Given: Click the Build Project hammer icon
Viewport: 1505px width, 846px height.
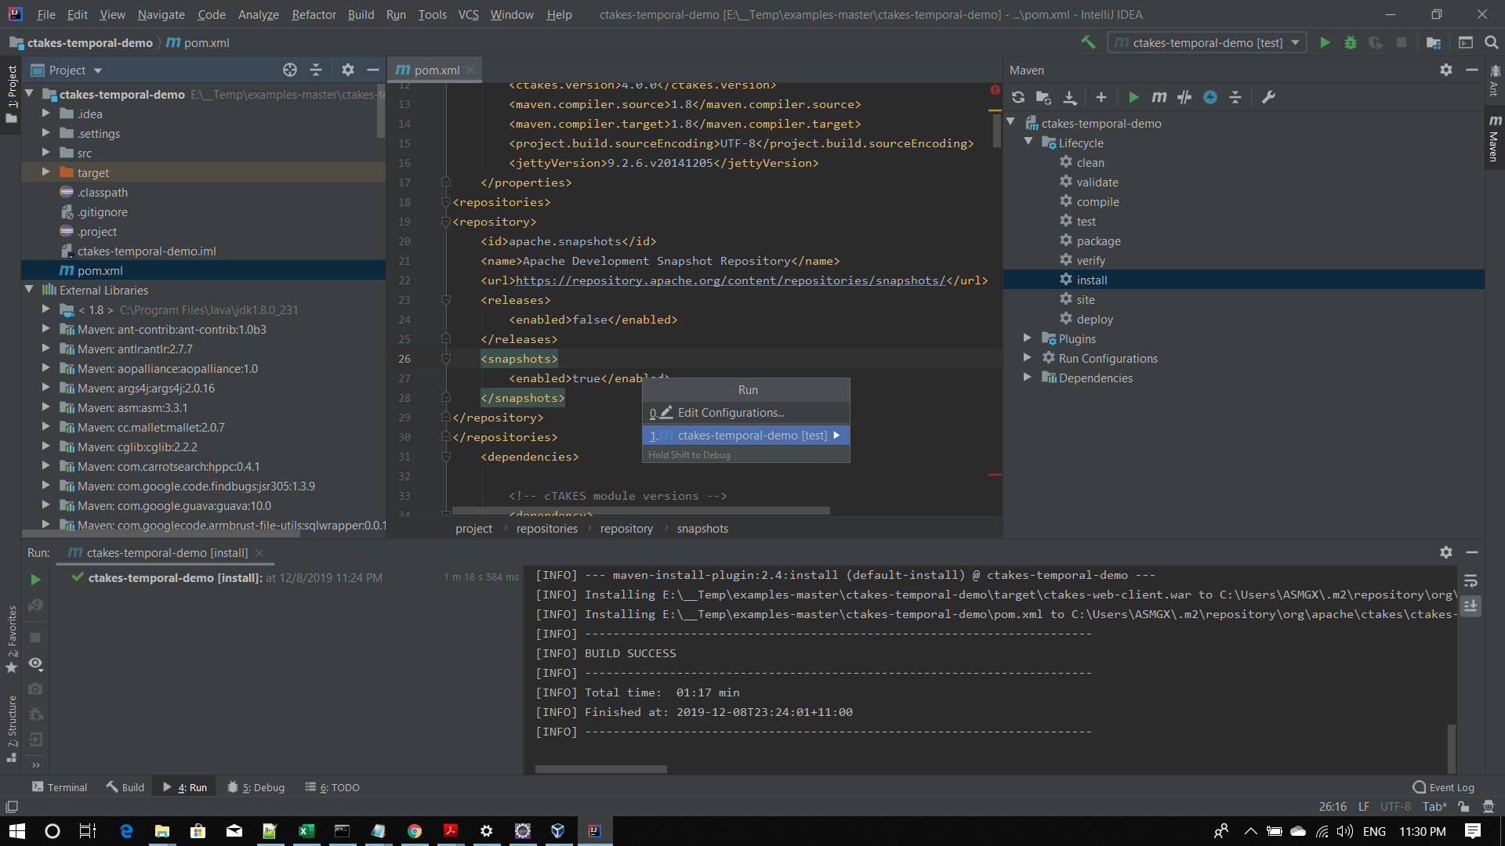Looking at the screenshot, I should tap(1088, 42).
